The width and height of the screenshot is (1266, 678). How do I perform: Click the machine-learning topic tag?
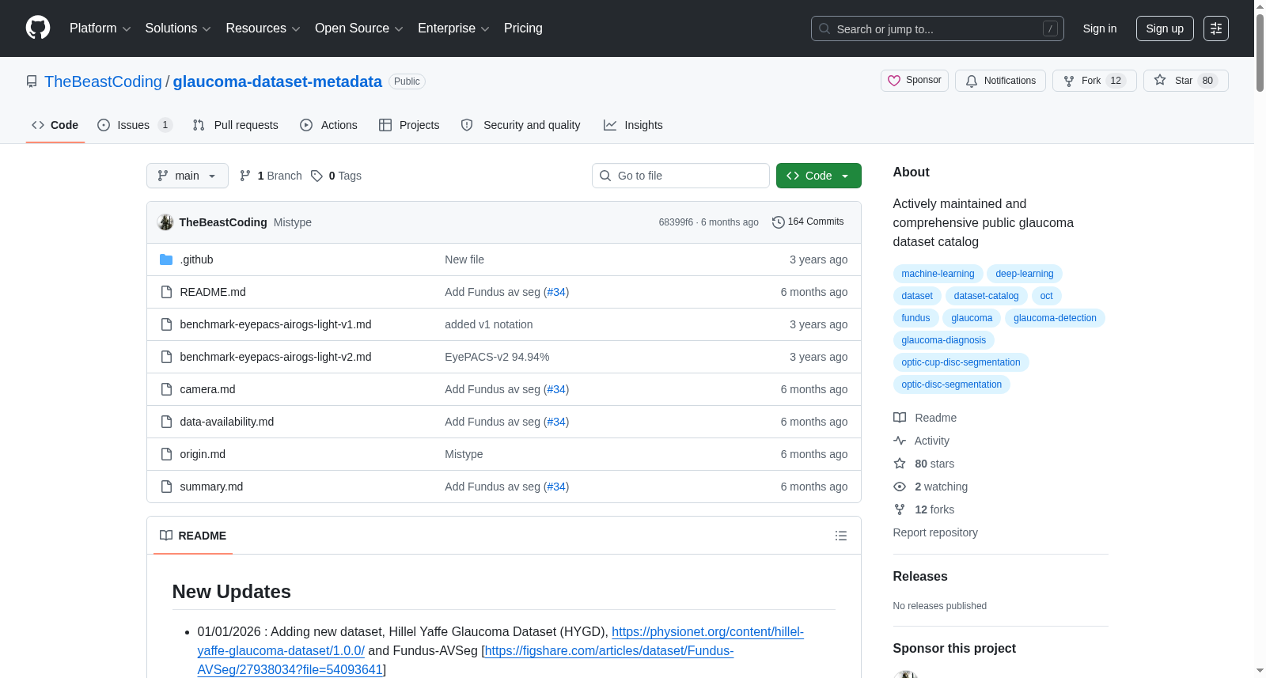click(x=938, y=274)
